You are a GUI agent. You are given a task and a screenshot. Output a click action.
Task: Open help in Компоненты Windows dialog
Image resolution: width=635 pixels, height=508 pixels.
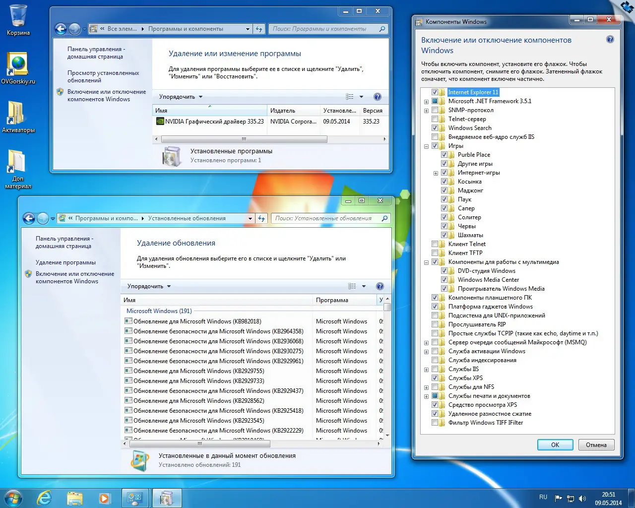tap(610, 40)
